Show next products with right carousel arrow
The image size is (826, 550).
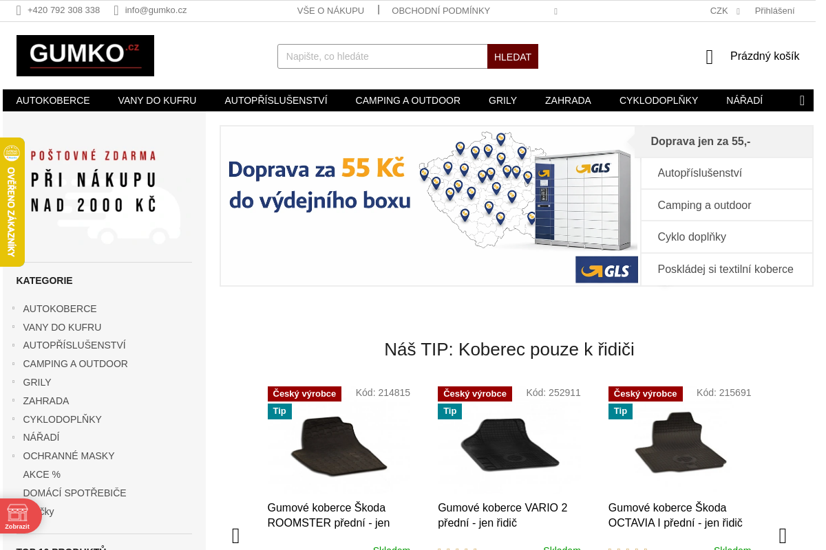(783, 536)
